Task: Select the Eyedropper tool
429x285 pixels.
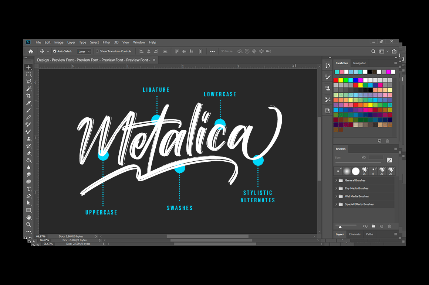Action: [28, 103]
